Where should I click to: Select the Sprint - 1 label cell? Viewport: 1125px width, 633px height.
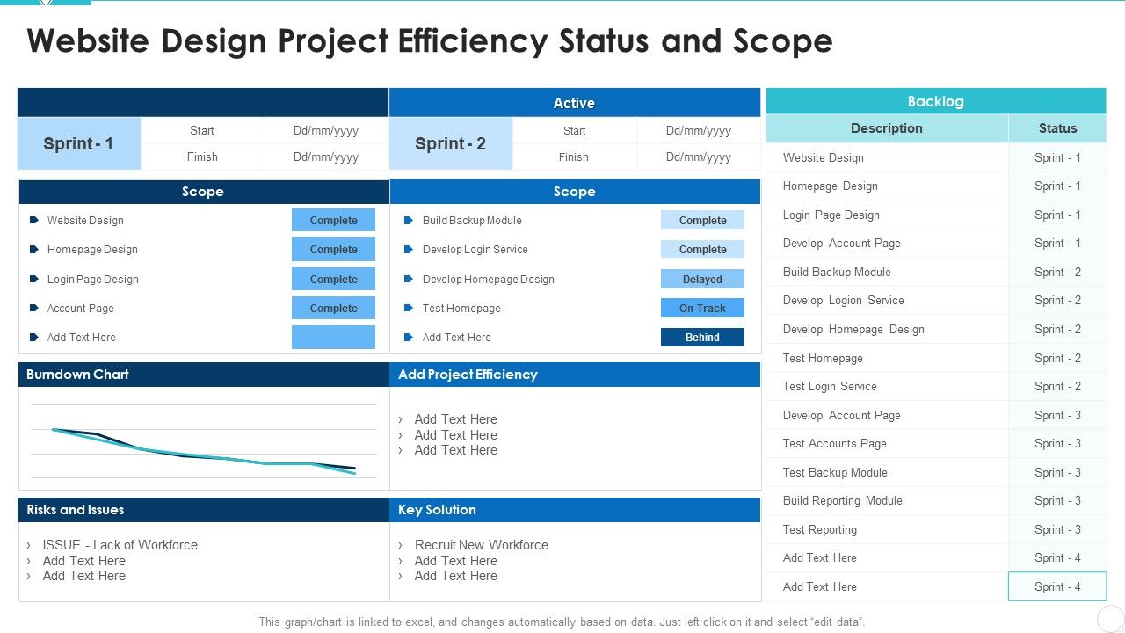point(78,143)
